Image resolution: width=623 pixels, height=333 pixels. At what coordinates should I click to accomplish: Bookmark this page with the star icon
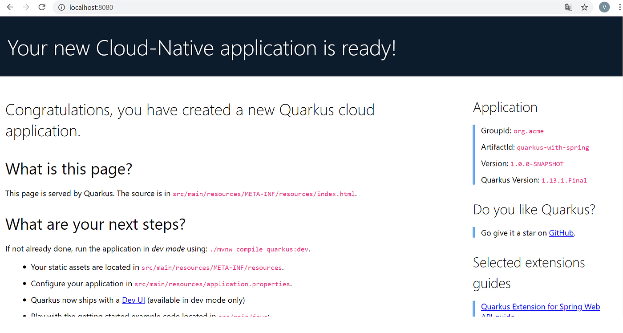click(584, 7)
